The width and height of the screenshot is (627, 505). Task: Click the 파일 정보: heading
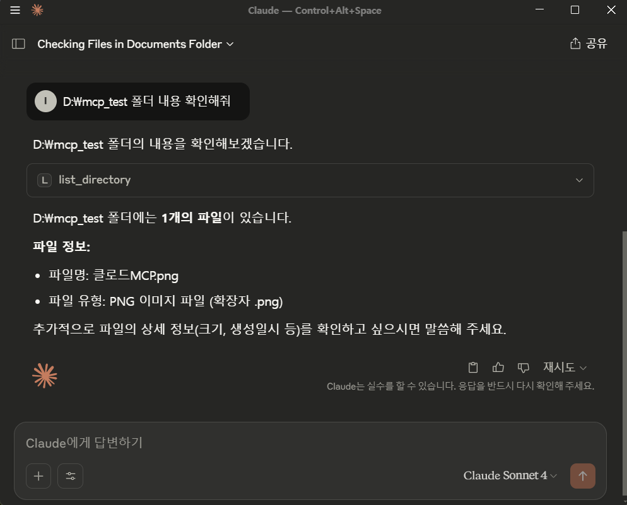pos(62,246)
